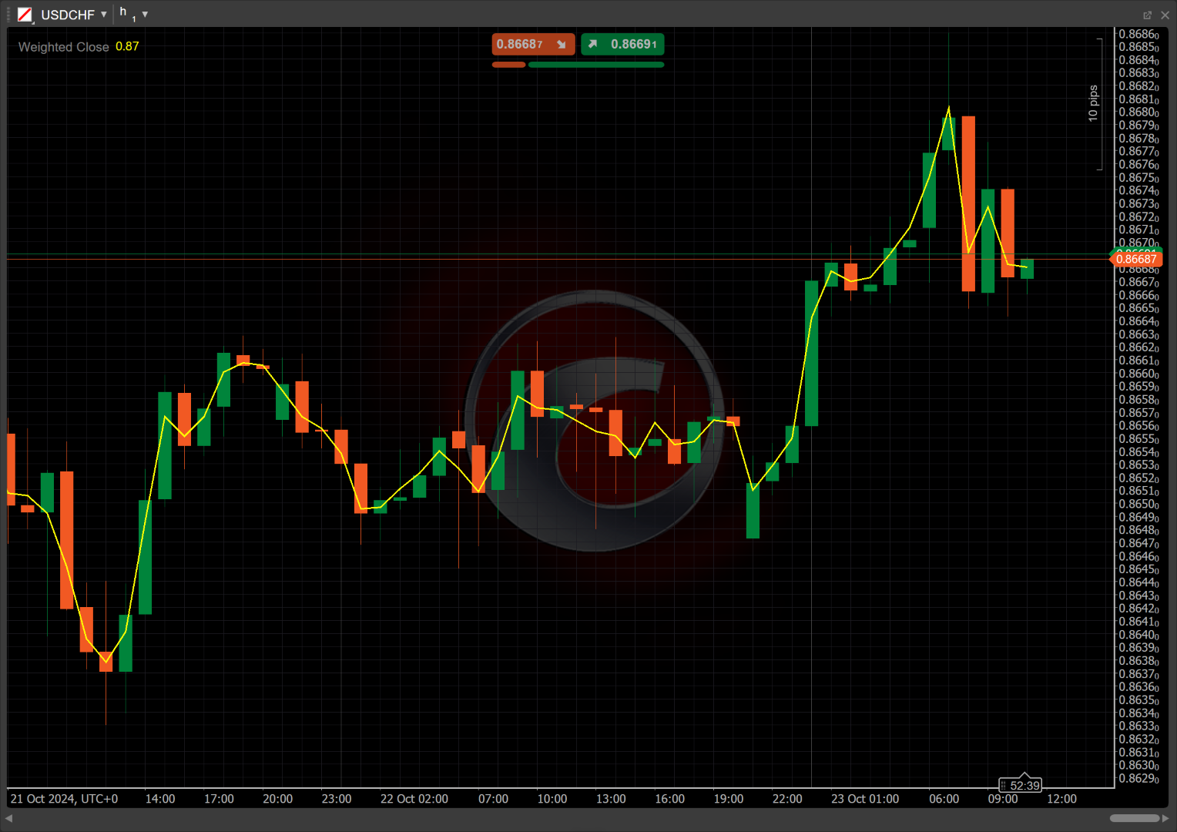Close the USDCHF chart panel
1177x832 pixels.
tap(1165, 15)
